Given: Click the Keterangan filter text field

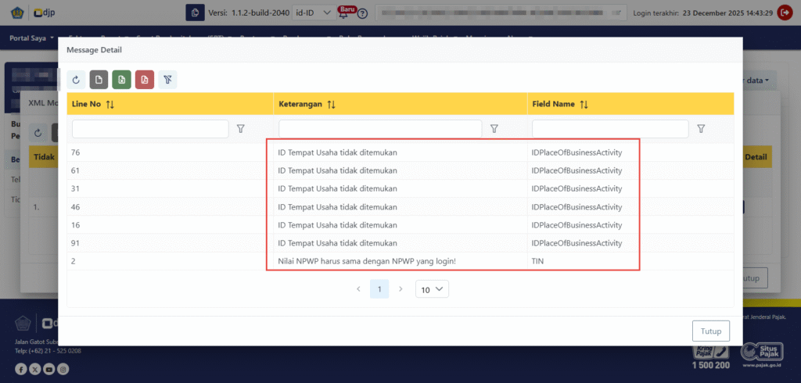Looking at the screenshot, I should pos(380,129).
